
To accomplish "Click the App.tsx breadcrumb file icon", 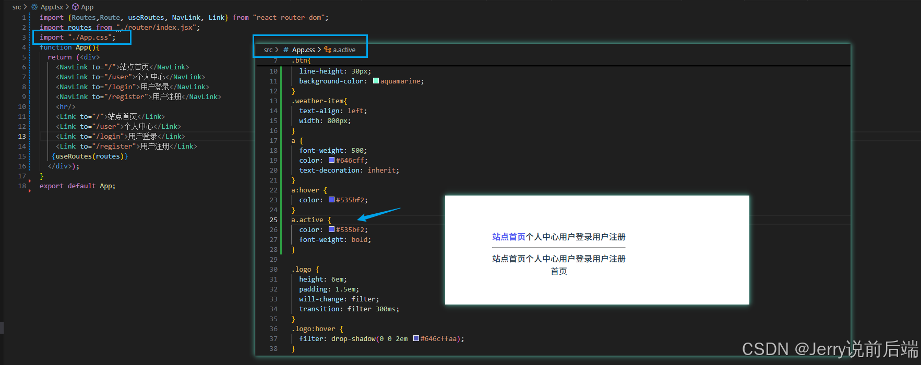I will (34, 7).
